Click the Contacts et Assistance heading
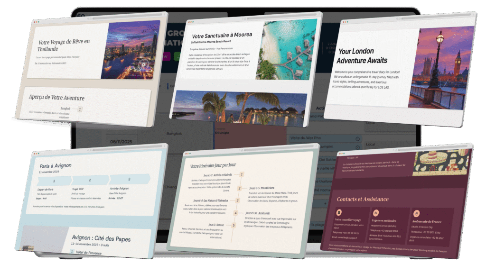486x273 pixels. coord(363,199)
